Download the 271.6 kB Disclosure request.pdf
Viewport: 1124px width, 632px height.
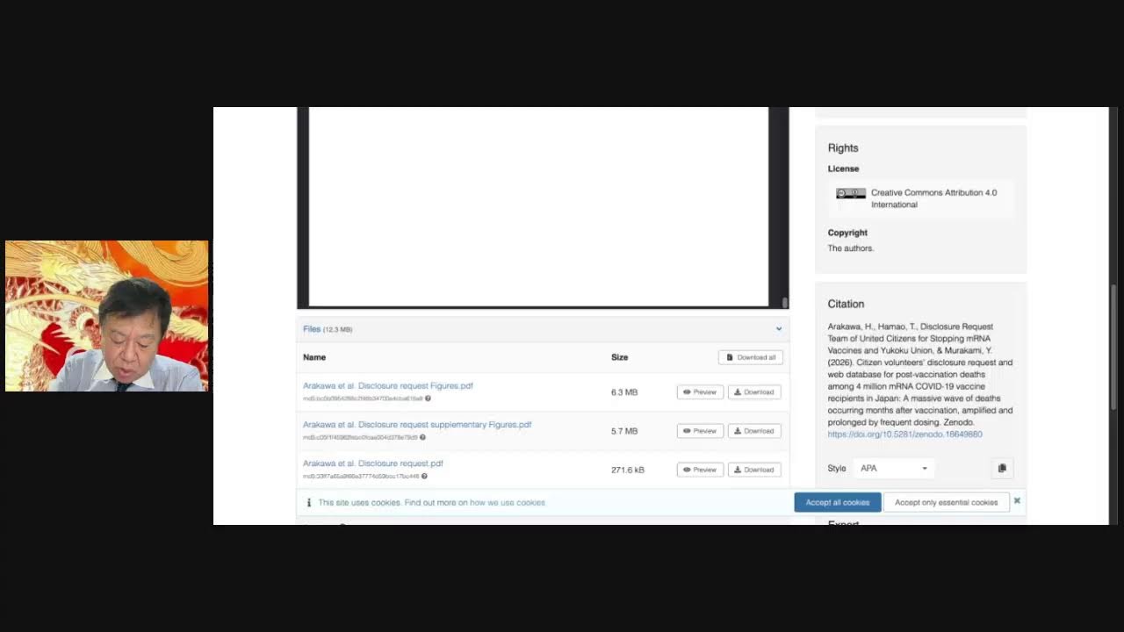tap(754, 470)
